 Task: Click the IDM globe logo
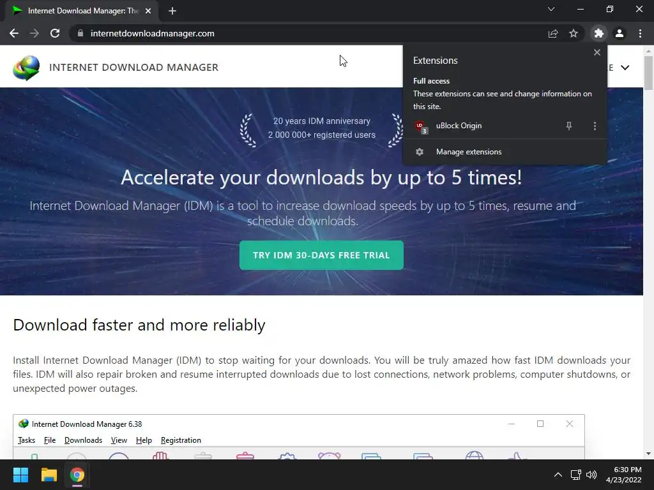(x=26, y=68)
